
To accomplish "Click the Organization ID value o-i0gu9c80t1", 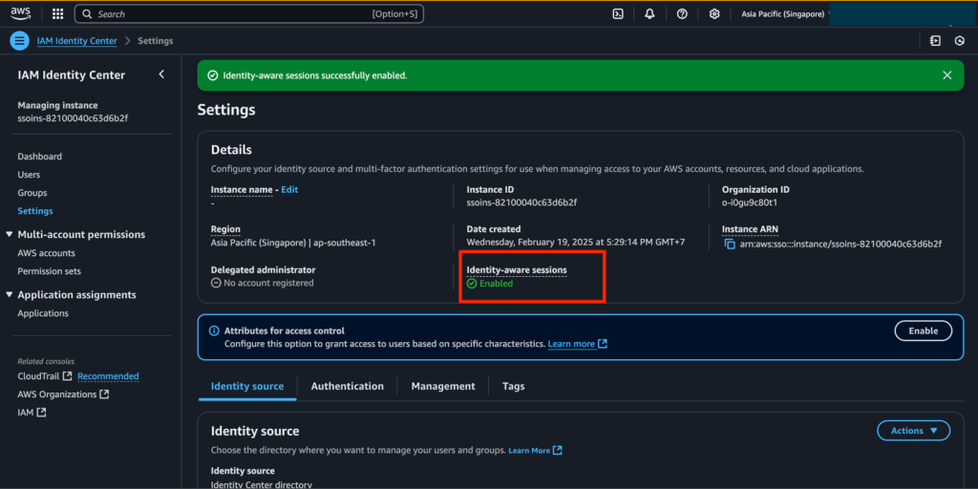I will (x=749, y=202).
